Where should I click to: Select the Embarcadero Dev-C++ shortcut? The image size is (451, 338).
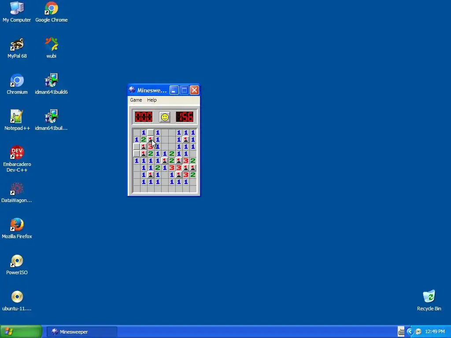point(17,159)
